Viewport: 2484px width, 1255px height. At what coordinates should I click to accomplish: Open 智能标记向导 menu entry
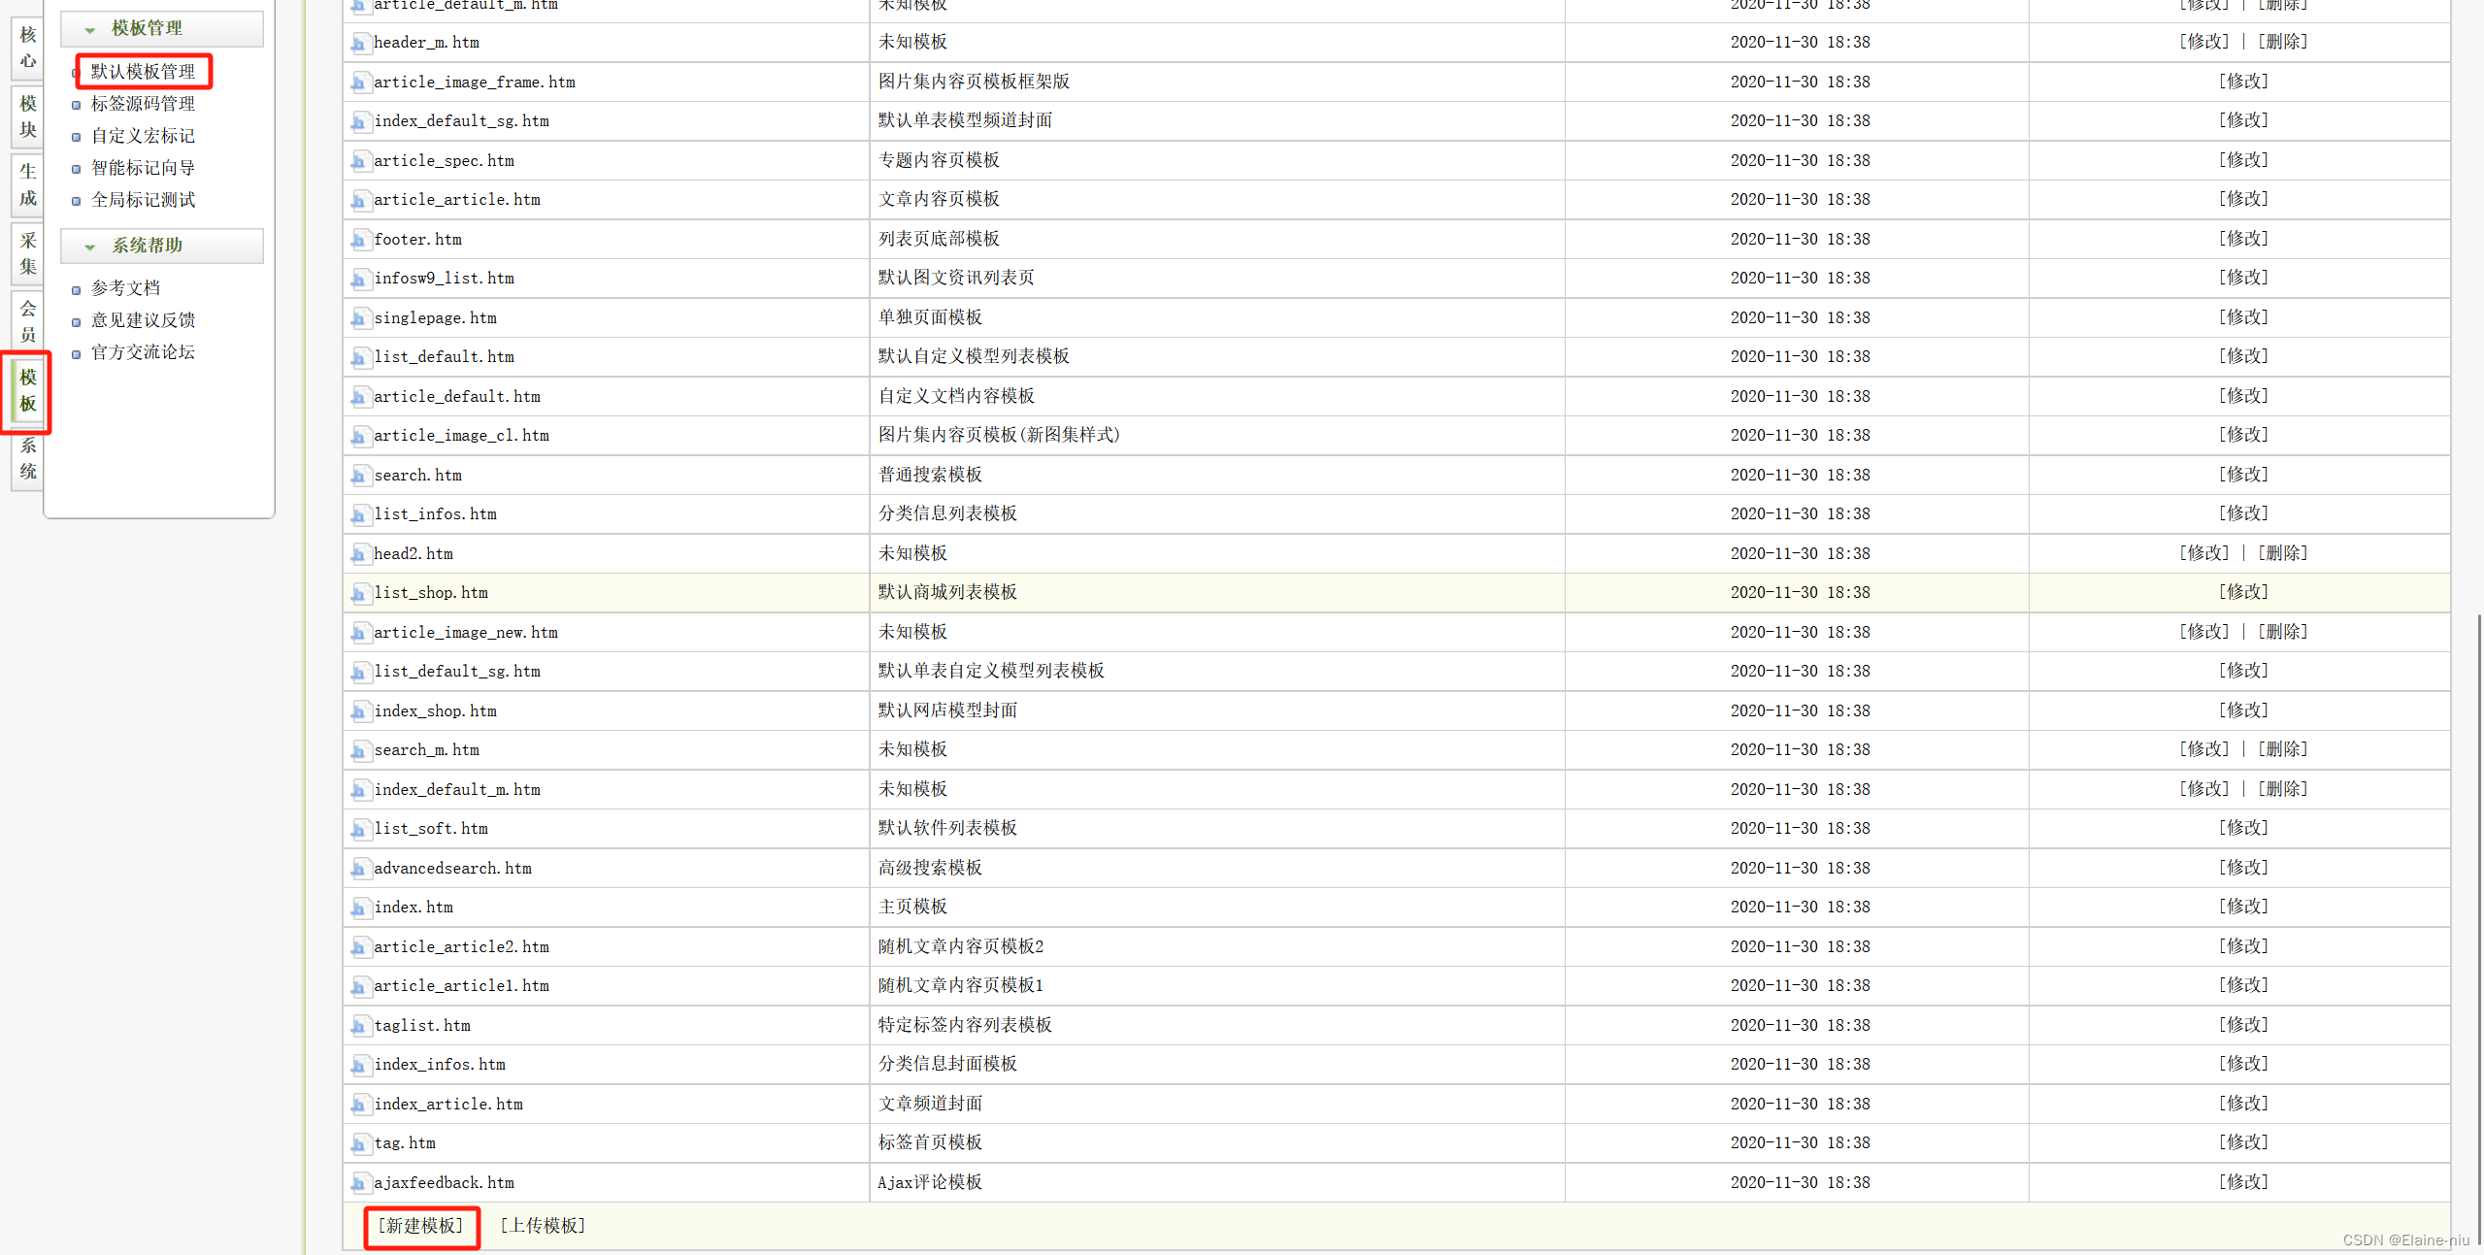(x=143, y=168)
